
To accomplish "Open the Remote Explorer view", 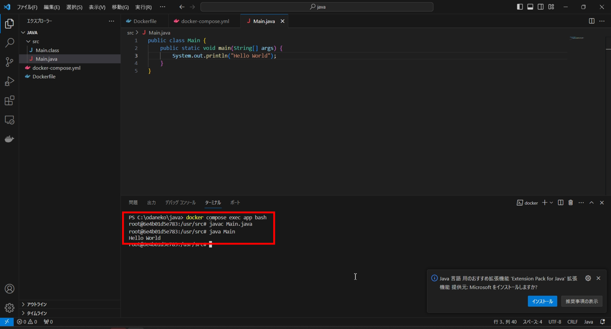I will 10,120.
